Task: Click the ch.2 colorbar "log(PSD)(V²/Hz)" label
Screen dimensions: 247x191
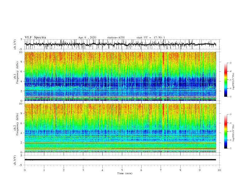Action: point(233,133)
